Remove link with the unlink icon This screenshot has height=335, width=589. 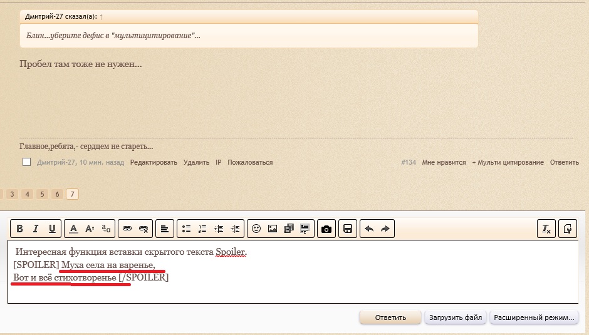coord(143,229)
